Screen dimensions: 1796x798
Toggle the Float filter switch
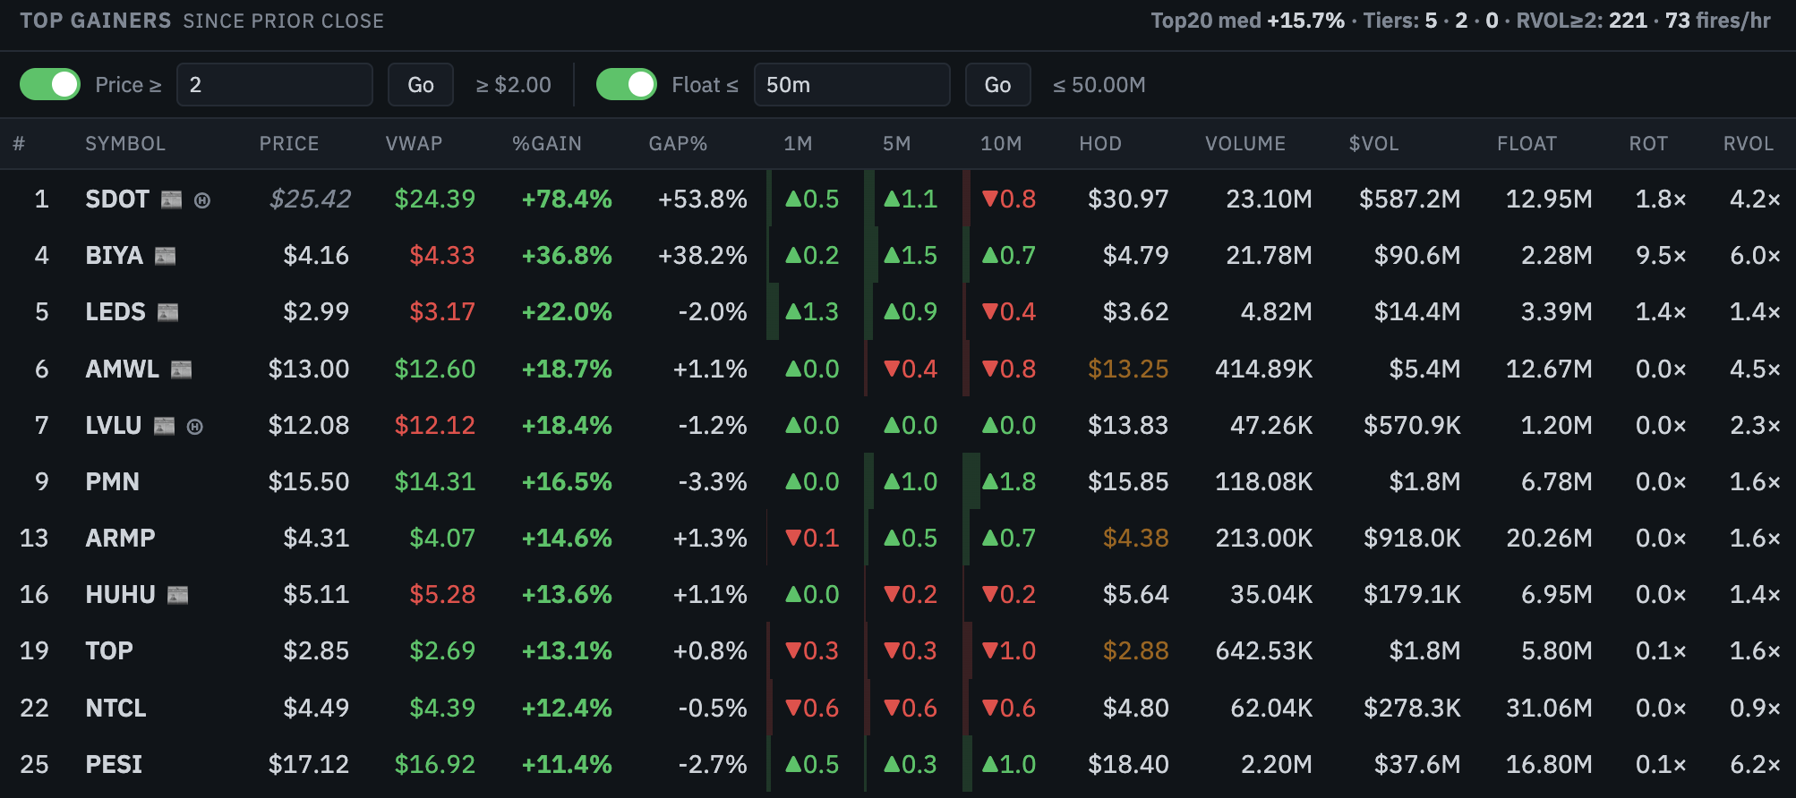[627, 84]
